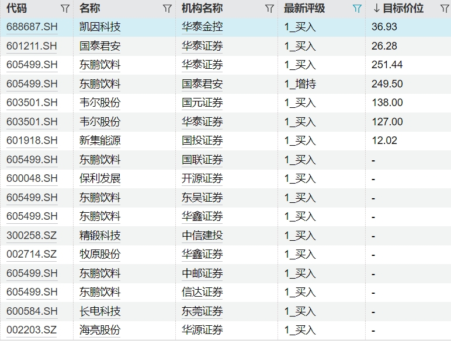The image size is (451, 341).
Task: Open institution link 国联证券
Action: (x=202, y=160)
